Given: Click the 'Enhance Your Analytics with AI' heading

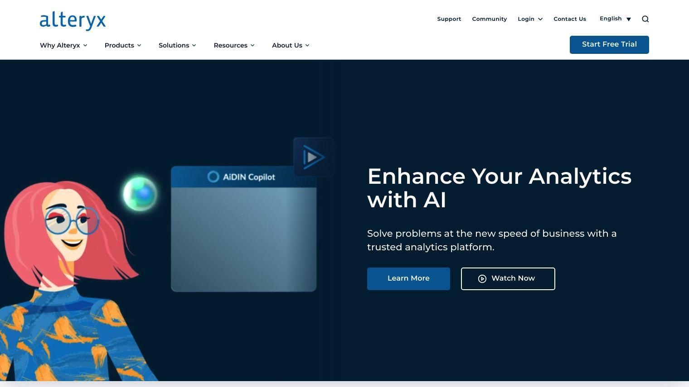Looking at the screenshot, I should tap(499, 188).
